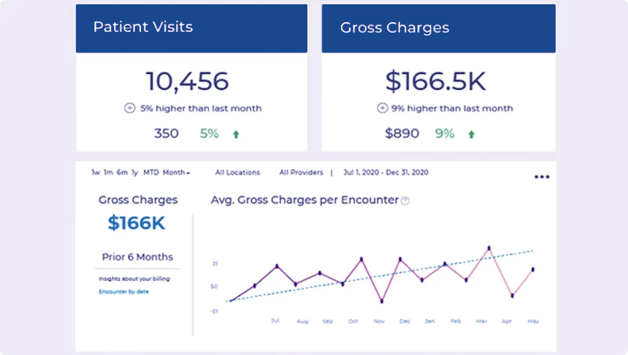Click the green up arrow beside 9% in Gross Charges
The height and width of the screenshot is (355, 628).
point(471,134)
